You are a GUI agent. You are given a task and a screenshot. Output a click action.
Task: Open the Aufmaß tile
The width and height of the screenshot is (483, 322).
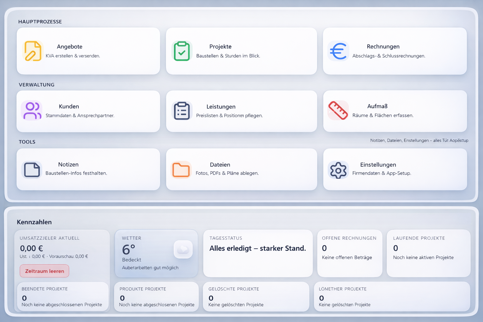395,111
